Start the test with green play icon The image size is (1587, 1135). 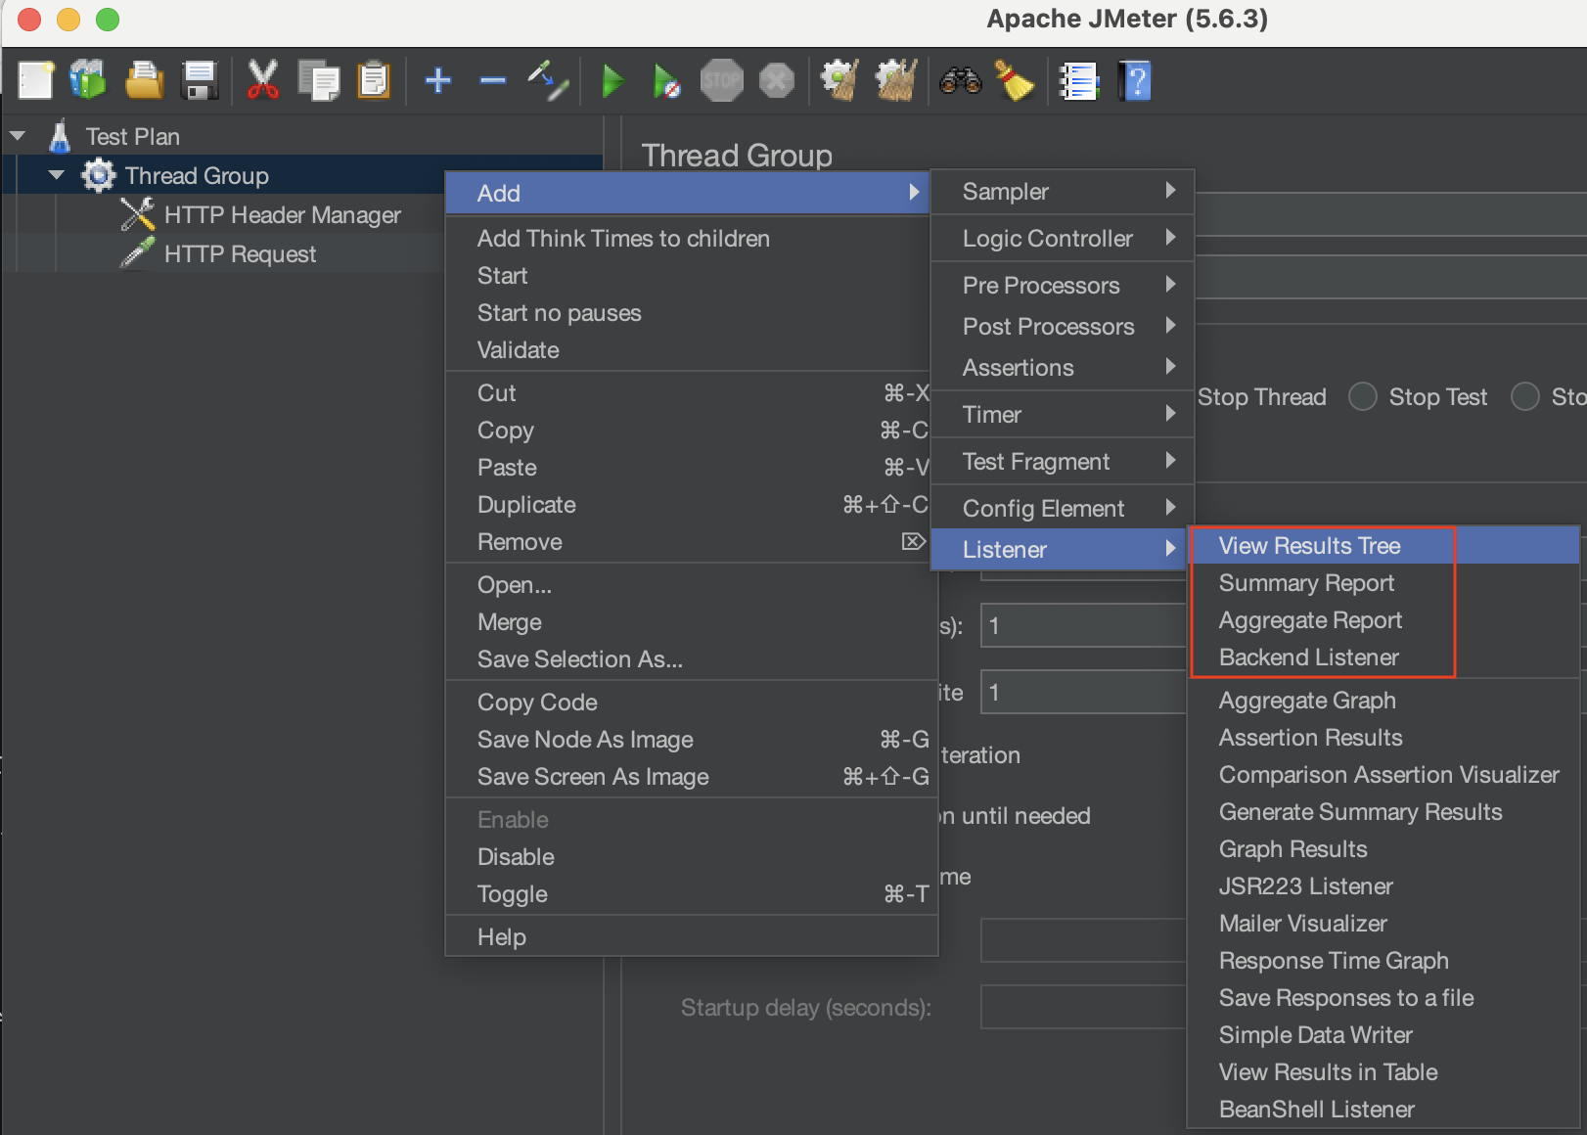612,80
